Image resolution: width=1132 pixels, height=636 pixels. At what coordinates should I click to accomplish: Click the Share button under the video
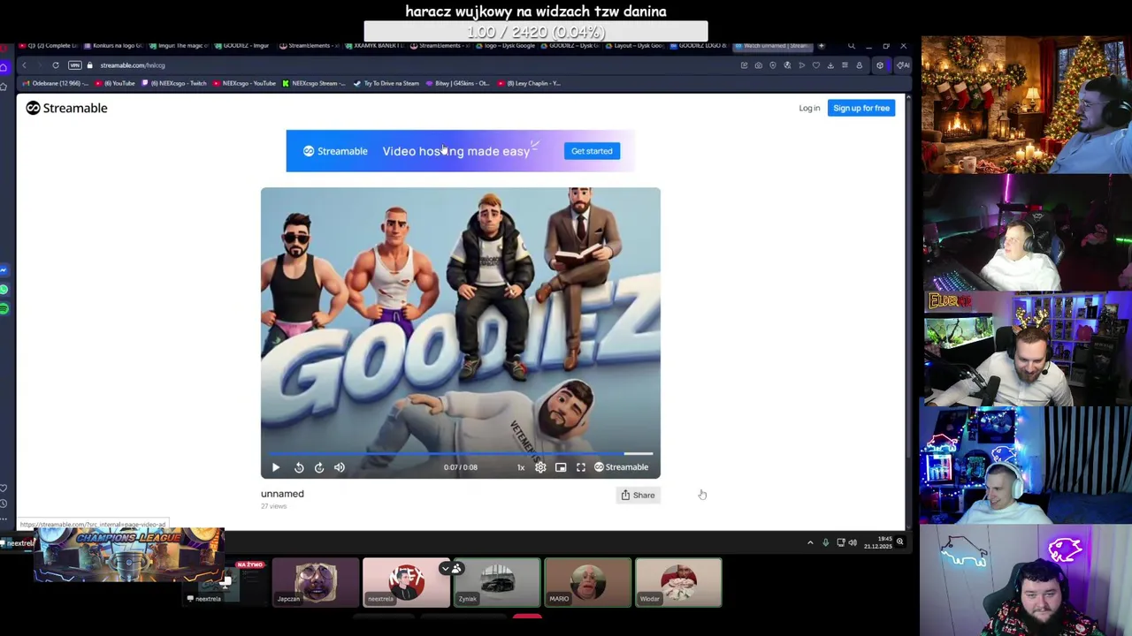pyautogui.click(x=638, y=495)
